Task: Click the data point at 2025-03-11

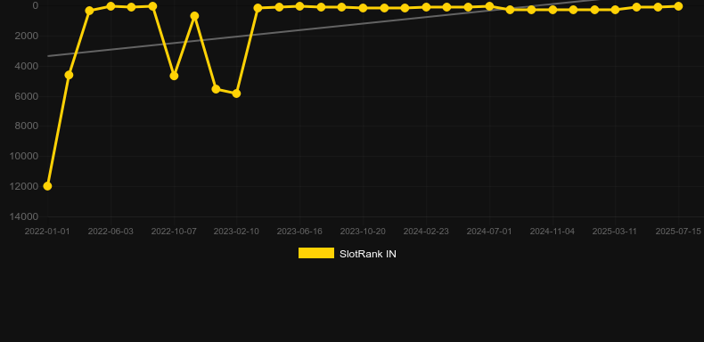Action: (x=615, y=10)
